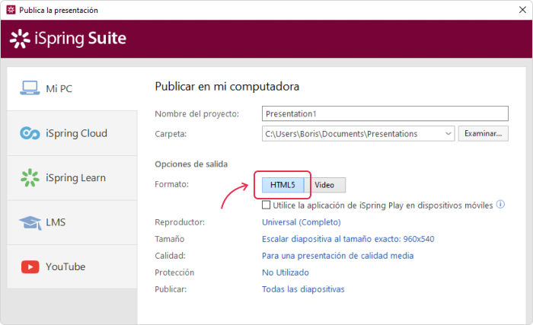Expand the Carpeta folder path dropdown
The image size is (533, 325).
click(448, 134)
